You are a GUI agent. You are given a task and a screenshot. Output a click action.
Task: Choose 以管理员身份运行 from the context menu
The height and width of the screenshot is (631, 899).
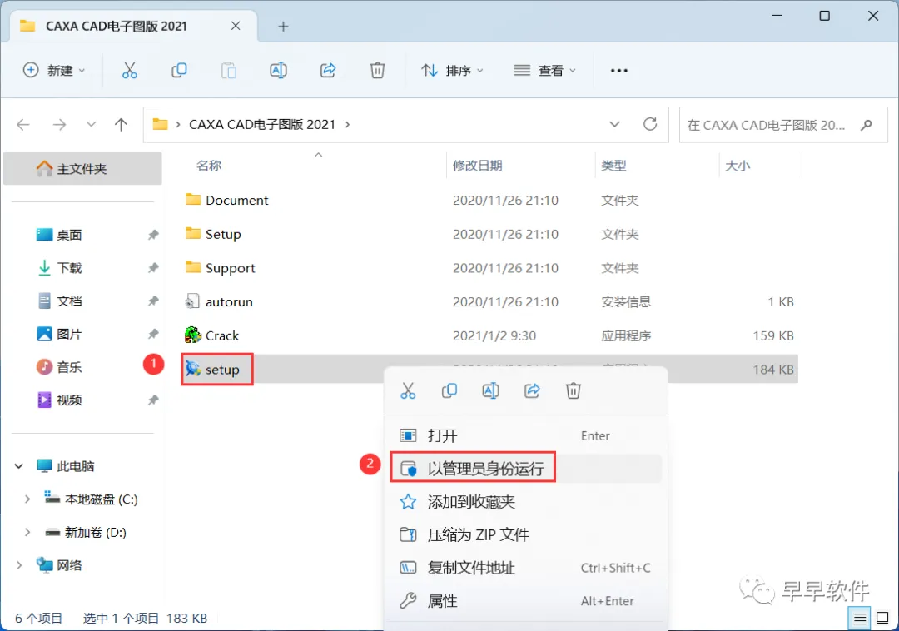525,469
